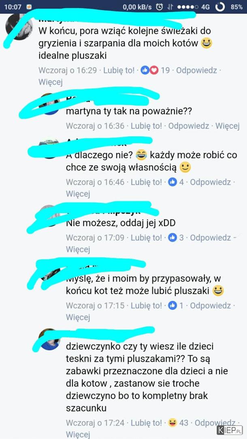Image resolution: width=247 pixels, height=439 pixels.
Task: Open the first commenter's avatar picture
Action: [x=19, y=27]
